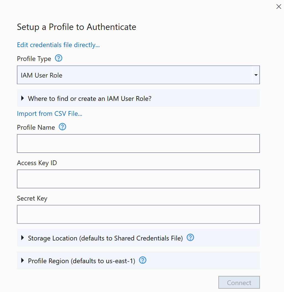Screen dimensions: 284x292
Task: Click the 'Setup a Profile to Authenticate' heading
Action: (76, 27)
